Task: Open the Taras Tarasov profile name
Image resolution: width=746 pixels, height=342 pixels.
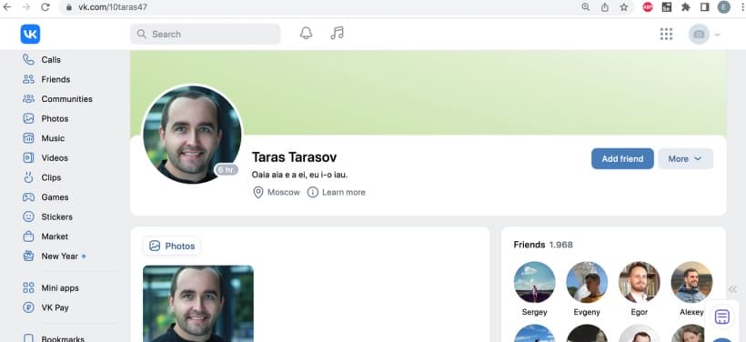Action: pyautogui.click(x=294, y=157)
